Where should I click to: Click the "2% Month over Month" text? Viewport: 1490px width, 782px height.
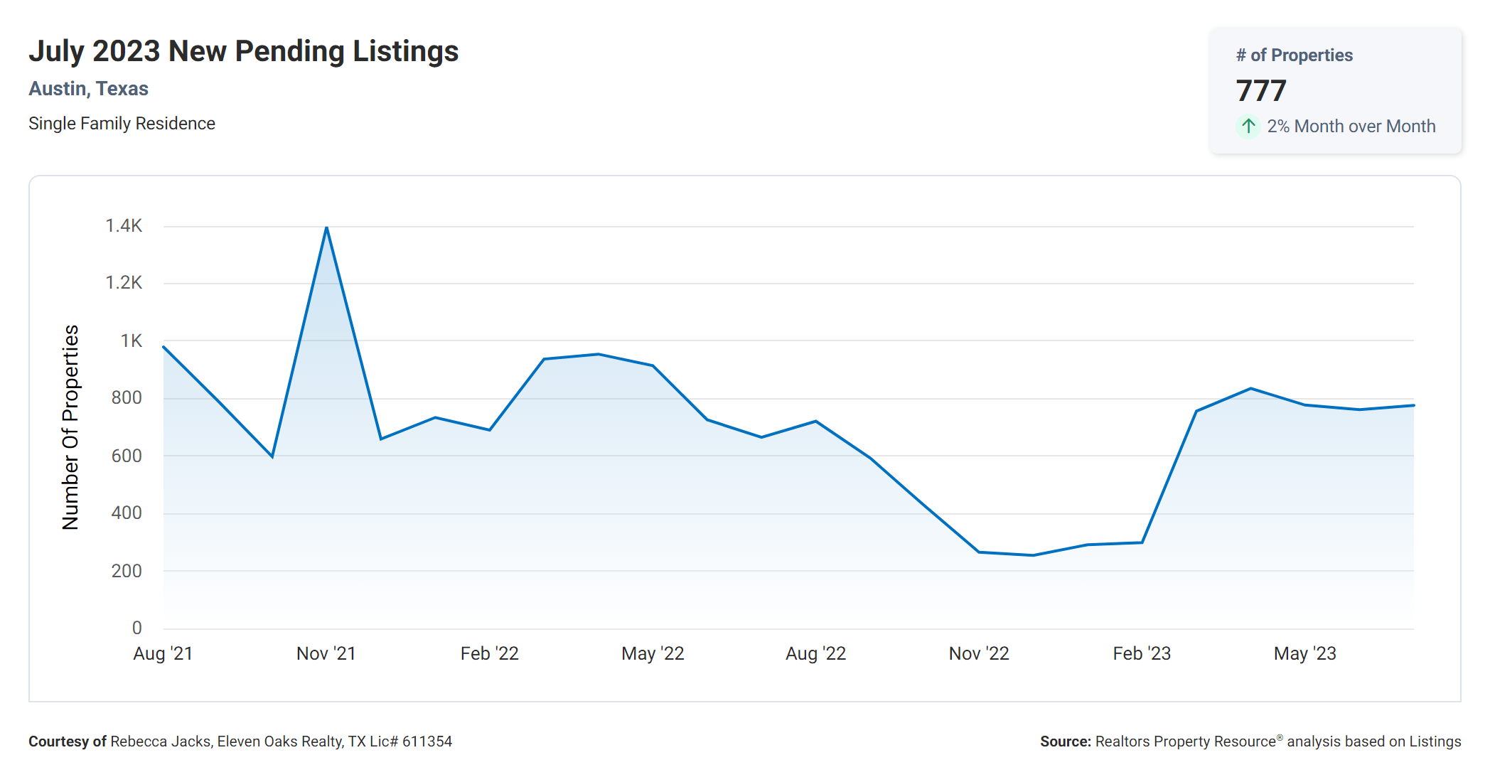tap(1351, 127)
